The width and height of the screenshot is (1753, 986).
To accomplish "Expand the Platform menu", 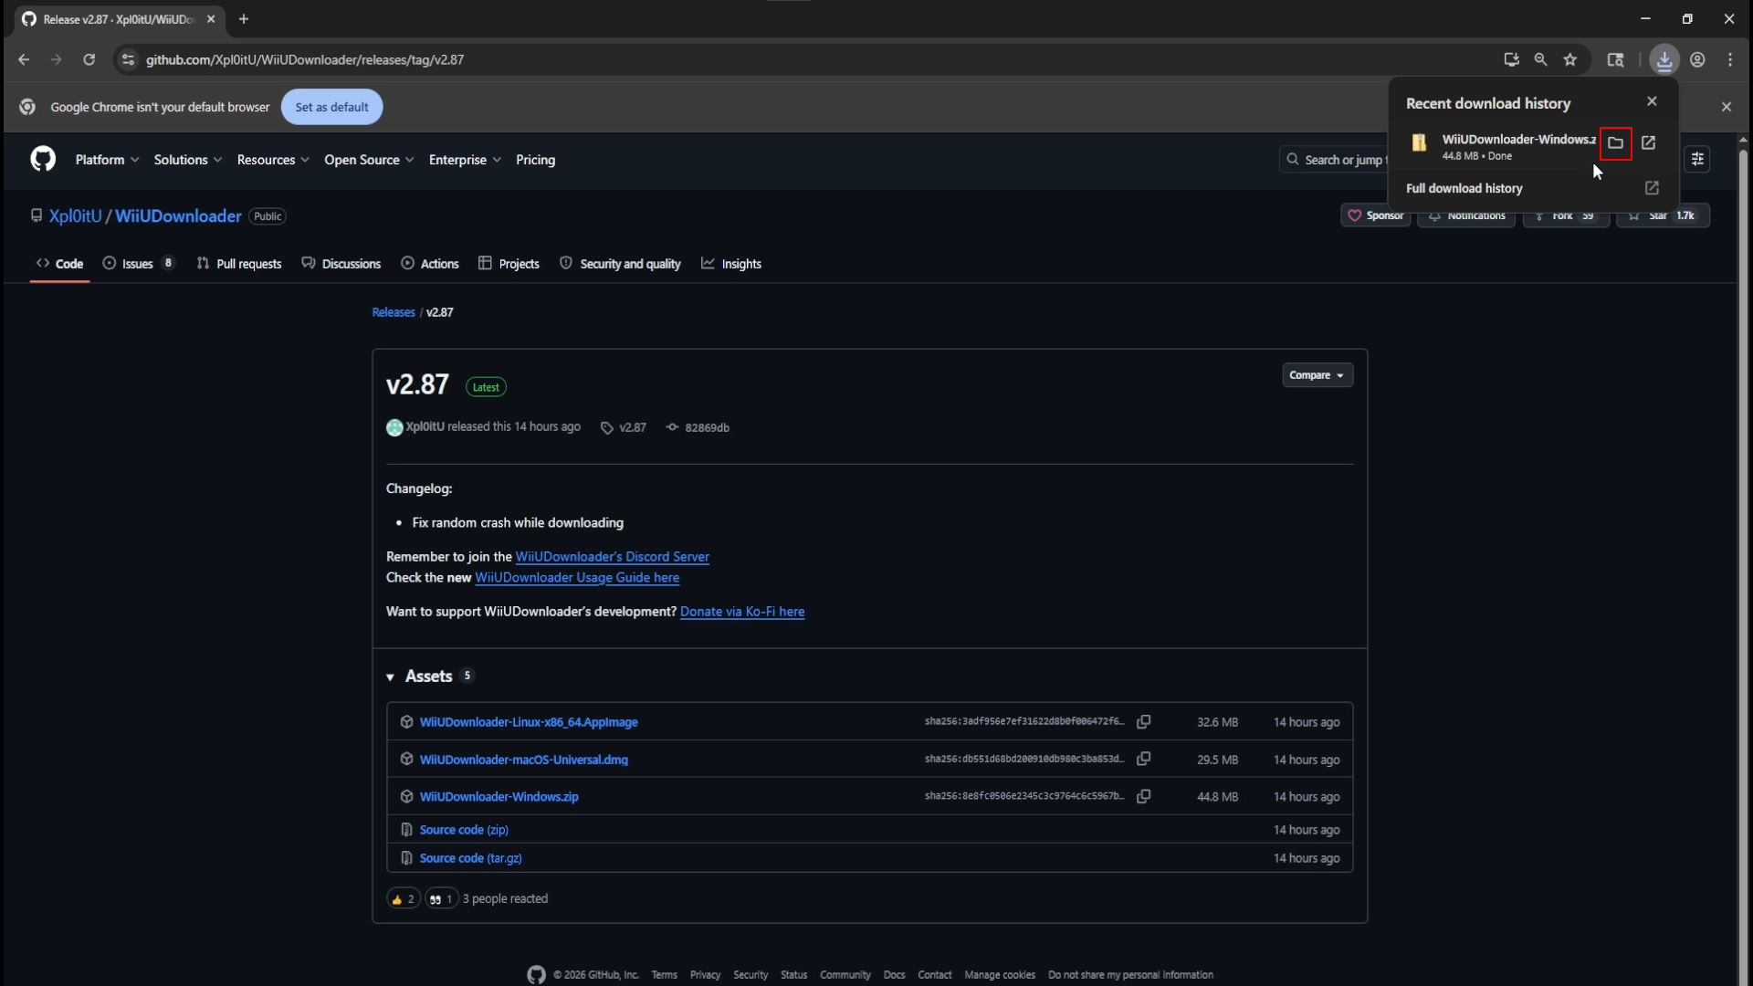I will (107, 160).
